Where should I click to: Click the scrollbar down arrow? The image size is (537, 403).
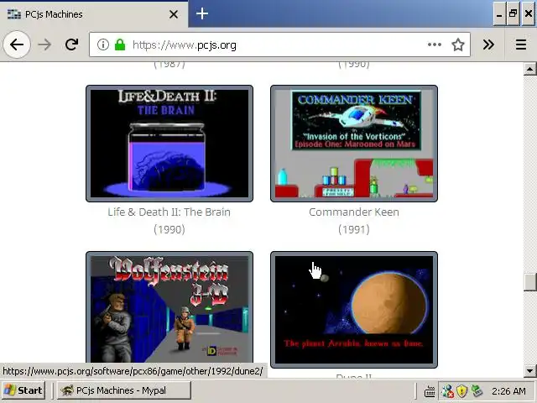529,370
